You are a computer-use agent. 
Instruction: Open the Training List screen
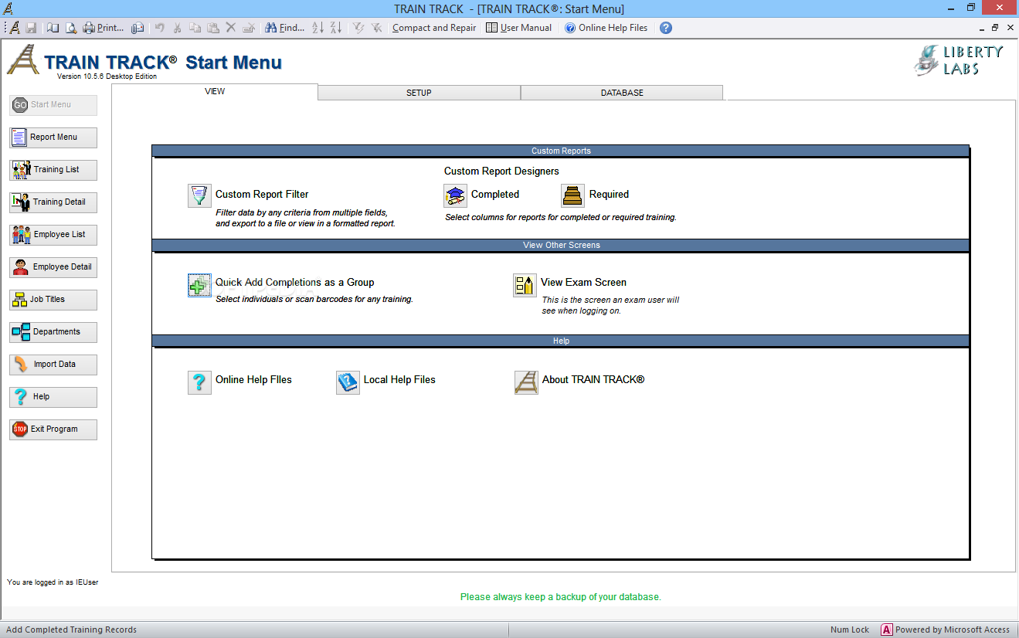(x=53, y=170)
